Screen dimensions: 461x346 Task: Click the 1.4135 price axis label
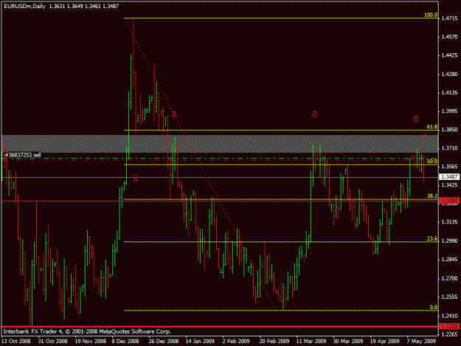click(x=449, y=93)
